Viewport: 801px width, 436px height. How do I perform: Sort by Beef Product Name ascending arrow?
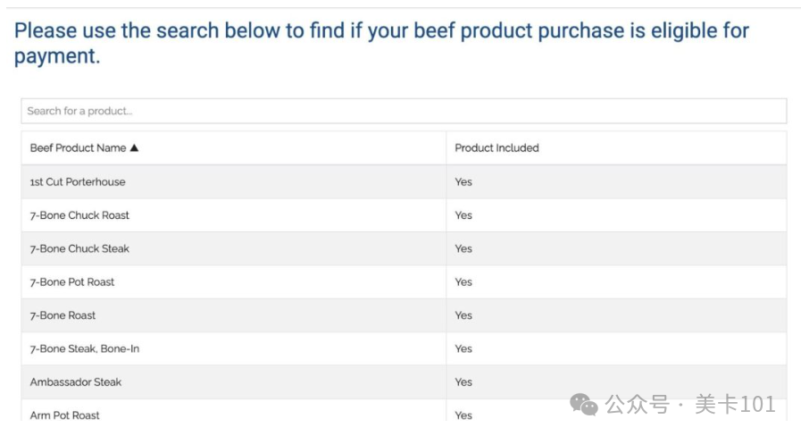(135, 148)
